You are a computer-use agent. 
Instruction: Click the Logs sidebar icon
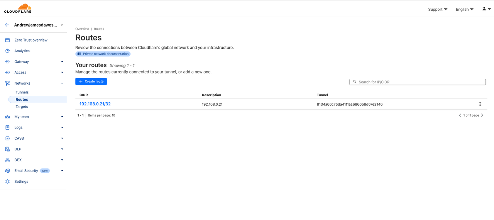click(x=7, y=128)
